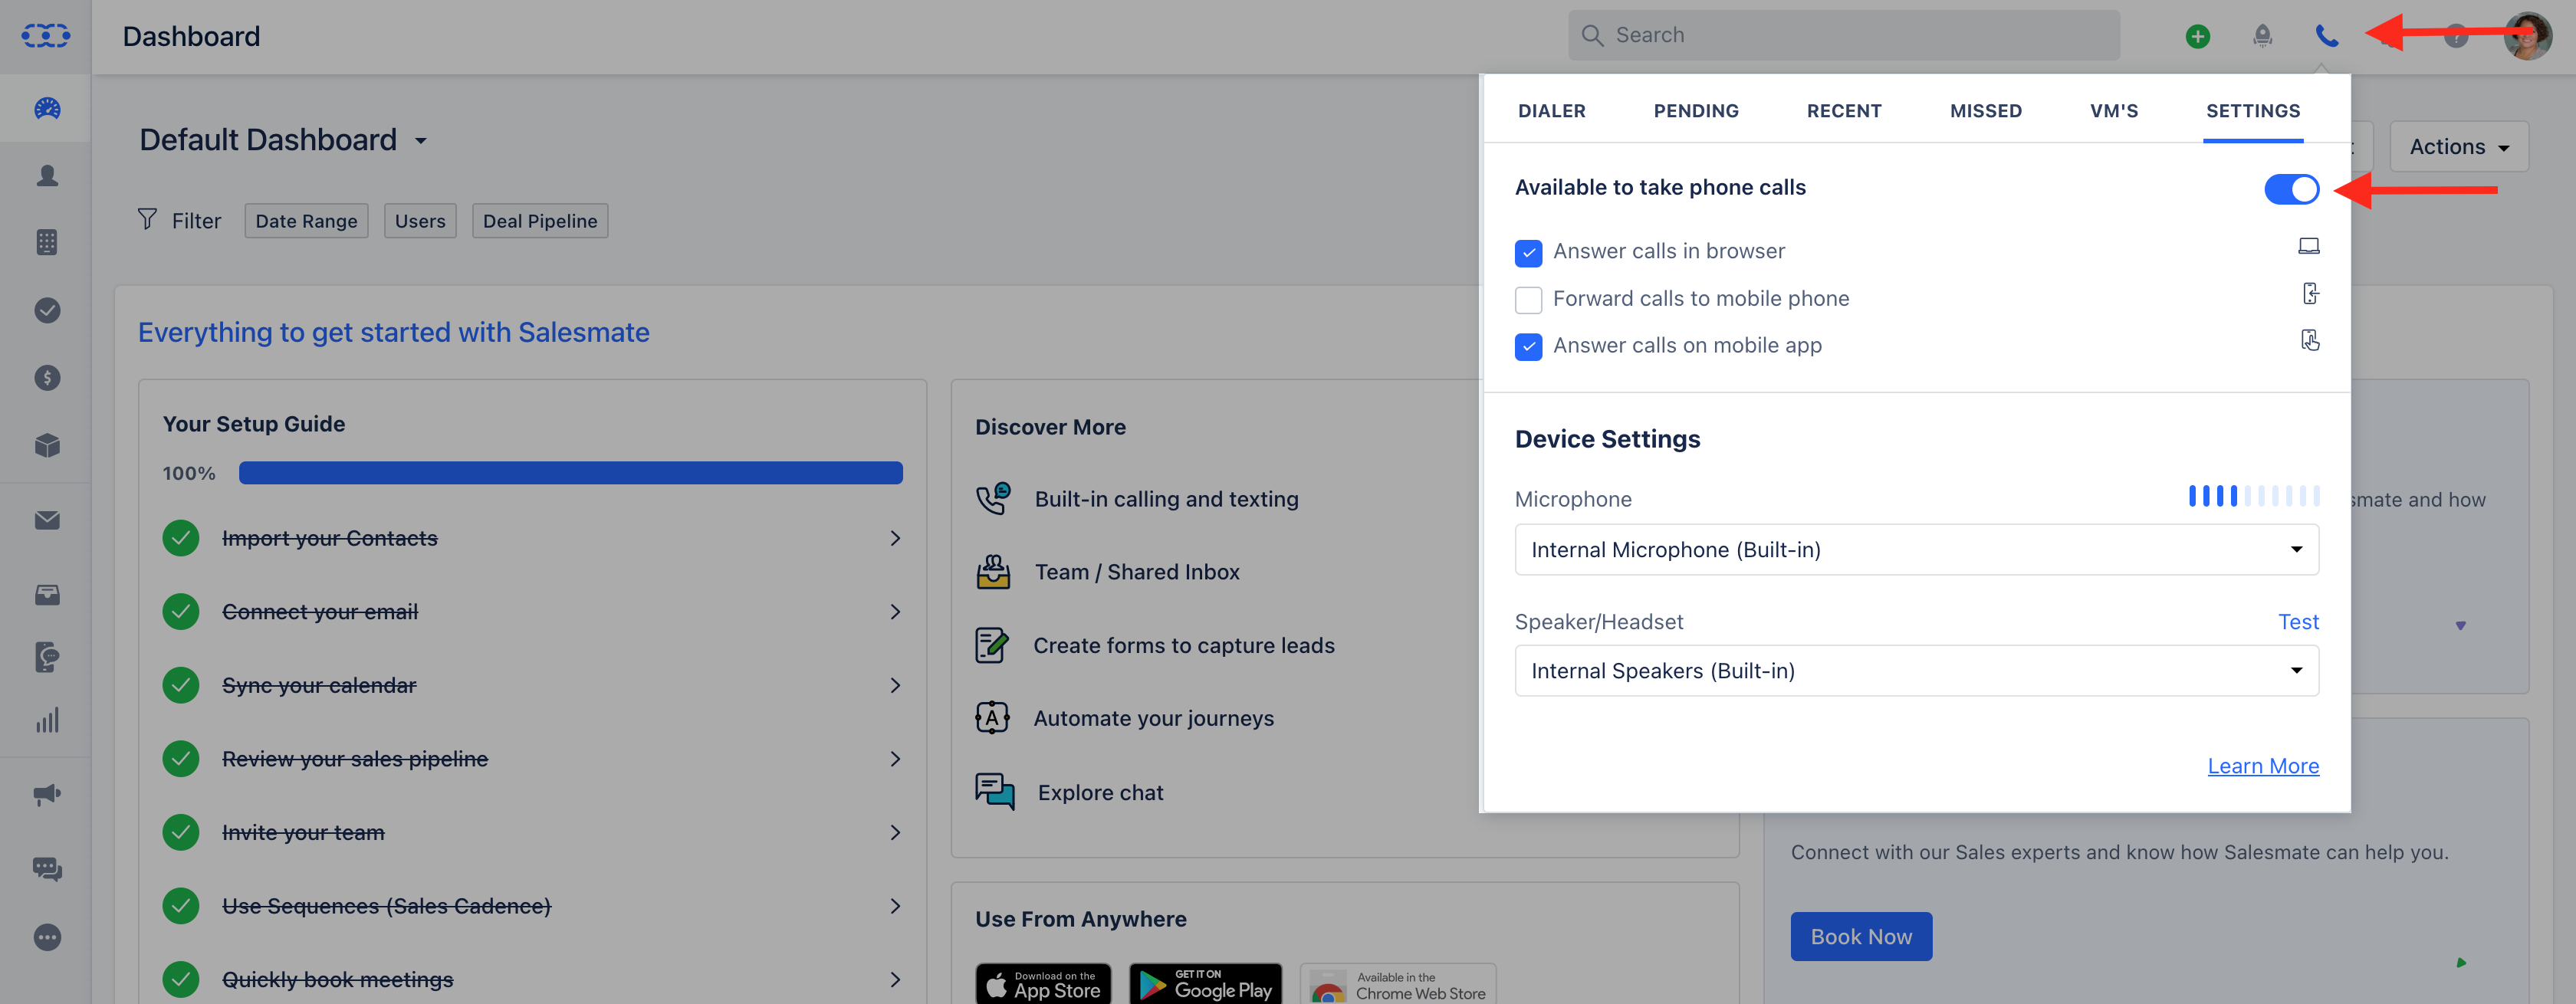The image size is (2576, 1004).
Task: Open the Date Range filter
Action: [x=306, y=221]
